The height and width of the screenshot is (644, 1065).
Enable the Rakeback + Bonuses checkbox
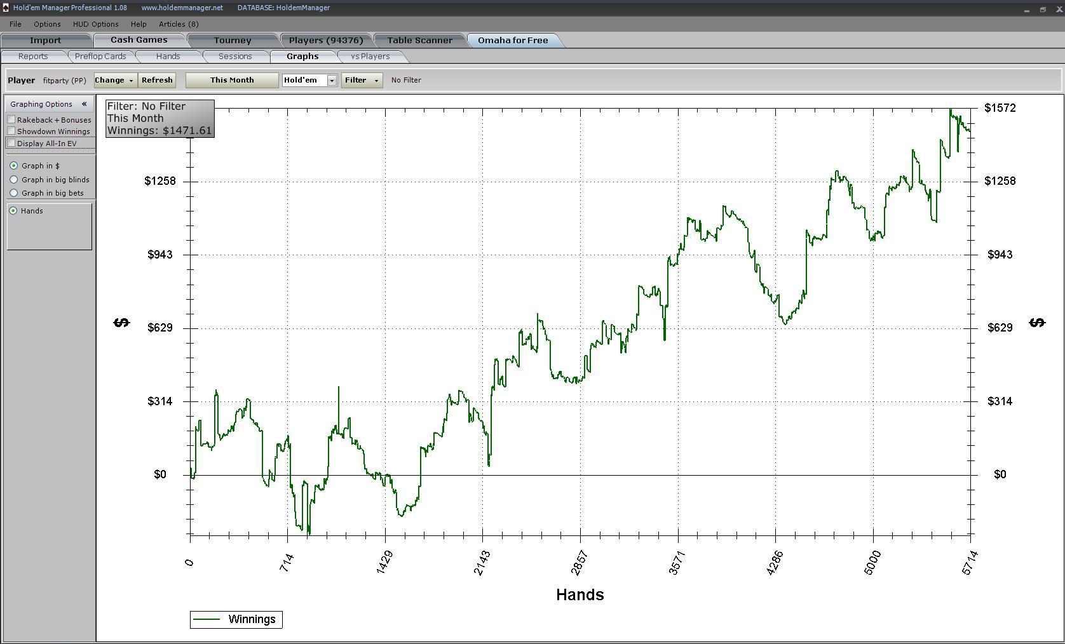tap(11, 119)
